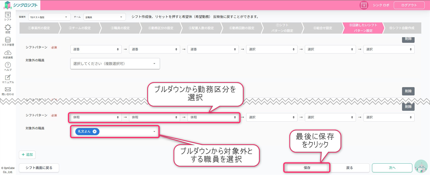430x175 pixels.
Task: Go to step ⑧組合せ設定
Action: tap(323, 28)
